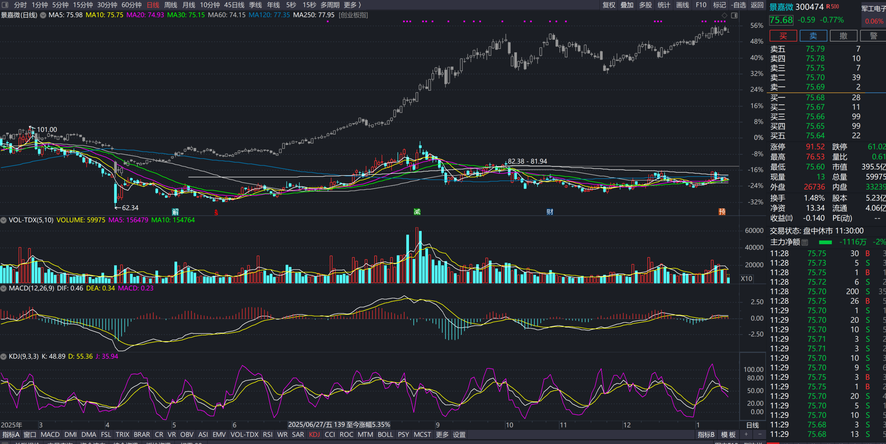Toggle the KDJ indicator settings circle

(4, 357)
